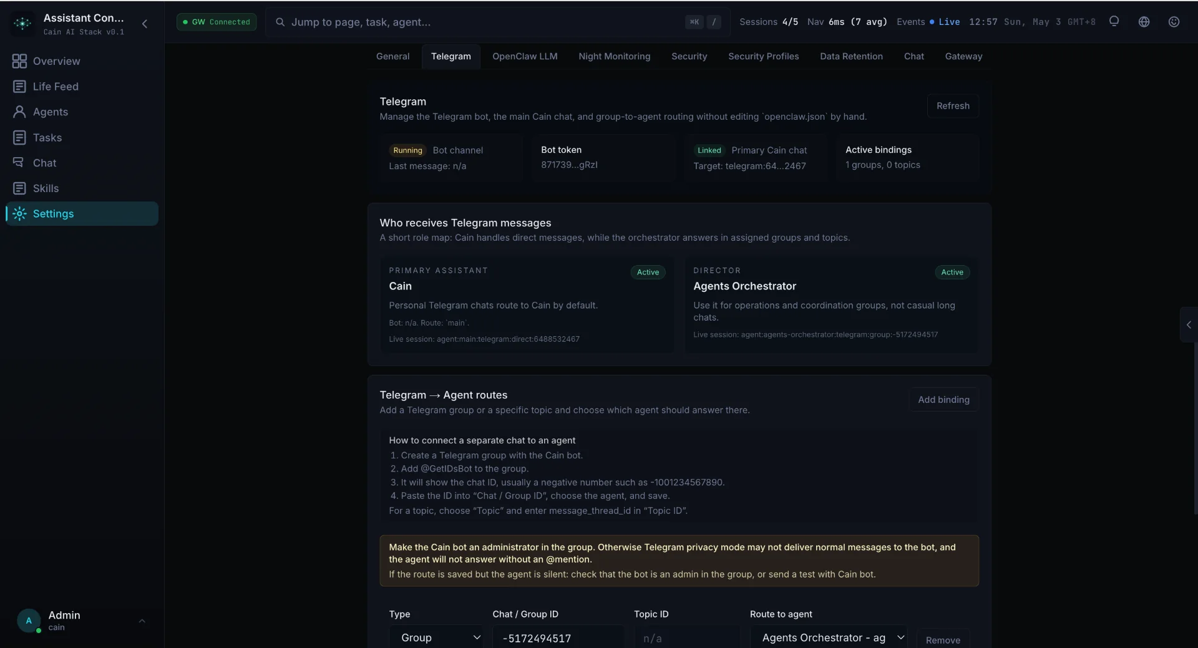
Task: Click the page vertical scrollbar
Action: (1195, 427)
